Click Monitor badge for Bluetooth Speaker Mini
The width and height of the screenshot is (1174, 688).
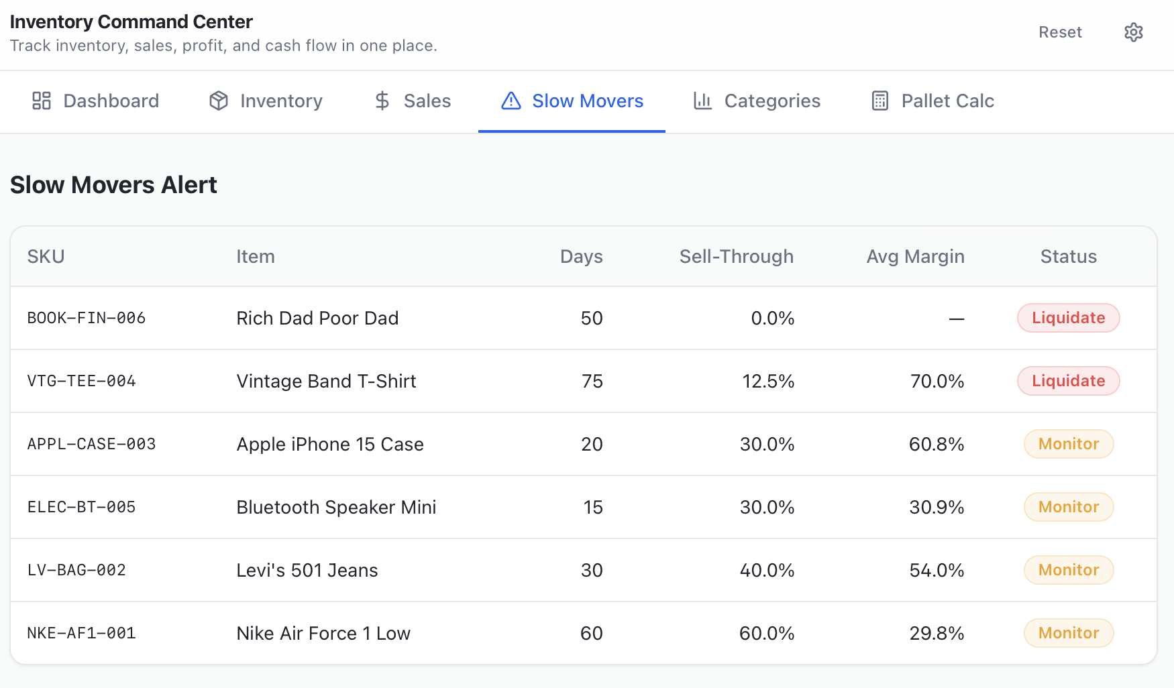[1068, 507]
